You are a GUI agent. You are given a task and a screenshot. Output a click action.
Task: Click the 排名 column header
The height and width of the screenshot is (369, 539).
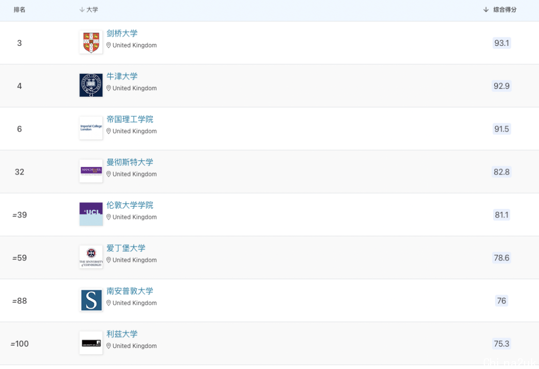tap(19, 9)
